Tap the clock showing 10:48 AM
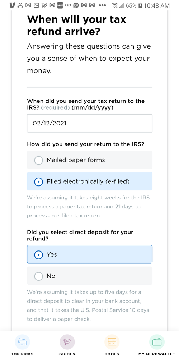 (x=157, y=5)
